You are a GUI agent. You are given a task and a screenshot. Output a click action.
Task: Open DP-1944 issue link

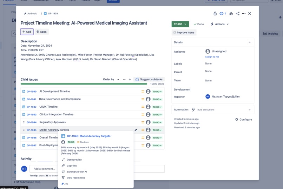pos(32,122)
